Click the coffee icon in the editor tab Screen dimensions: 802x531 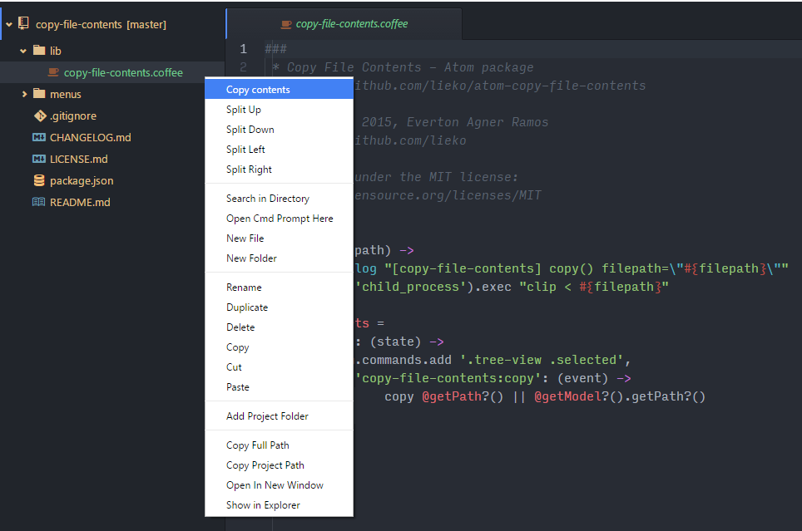[286, 24]
